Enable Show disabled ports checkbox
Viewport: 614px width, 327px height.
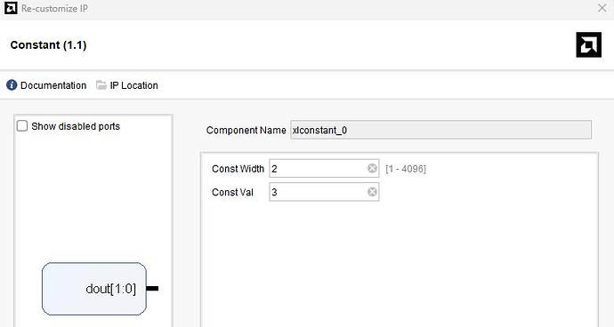point(22,126)
